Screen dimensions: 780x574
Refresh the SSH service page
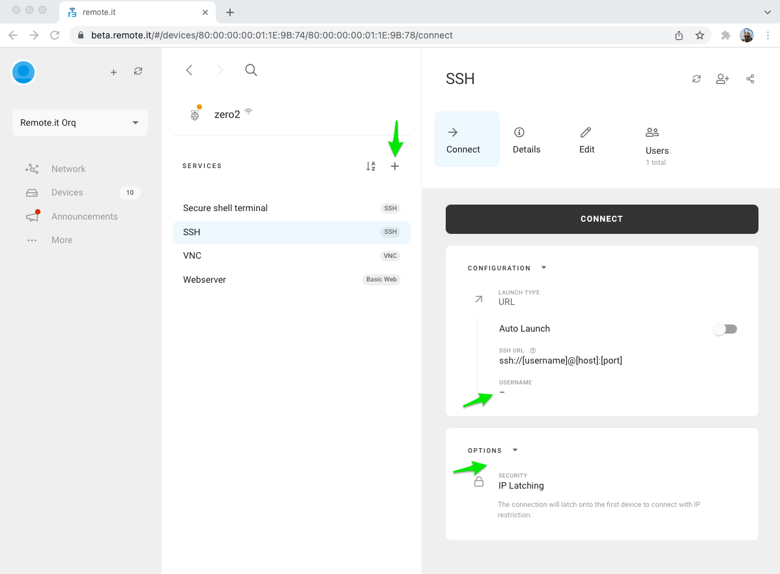click(x=697, y=79)
